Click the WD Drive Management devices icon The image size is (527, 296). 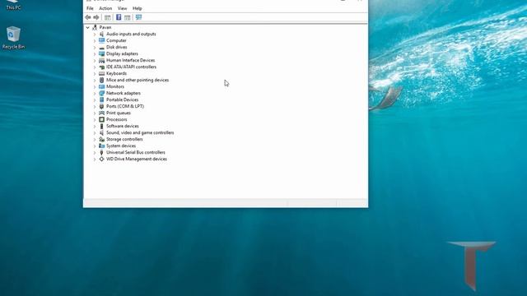click(x=101, y=159)
